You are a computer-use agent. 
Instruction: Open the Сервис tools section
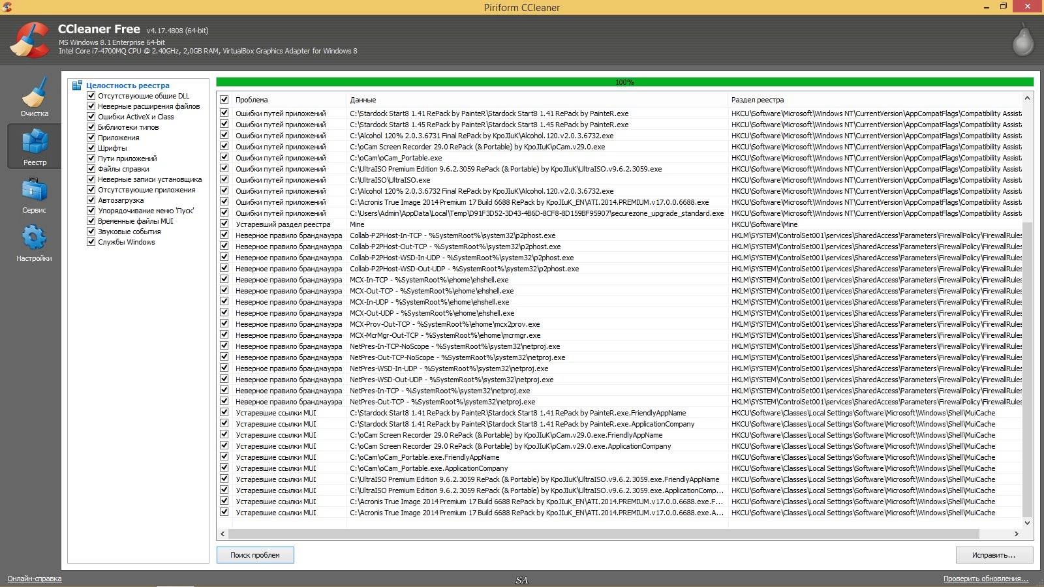34,194
